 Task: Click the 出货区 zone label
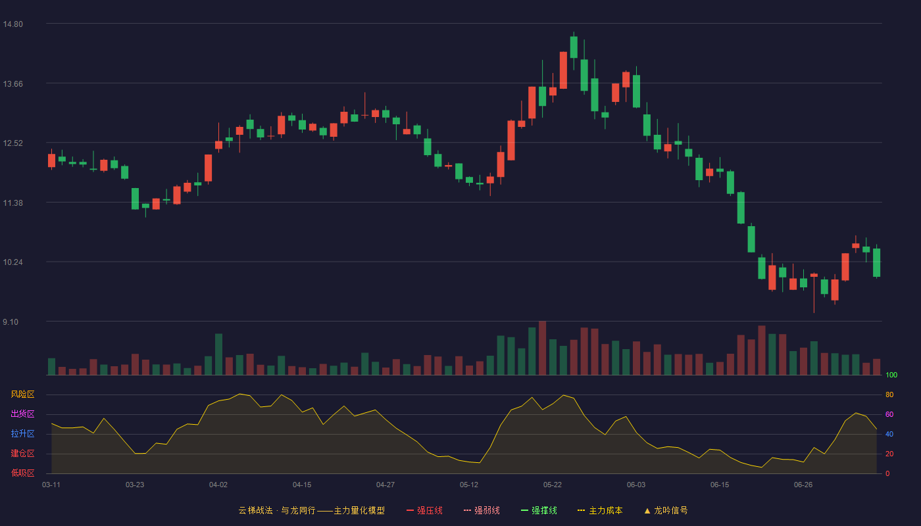22,414
